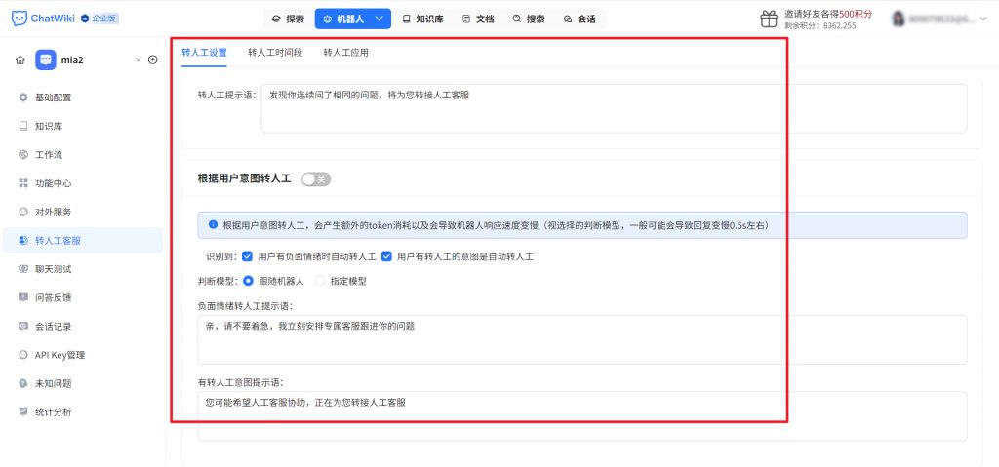Open 文档 in top navigation

tap(478, 19)
